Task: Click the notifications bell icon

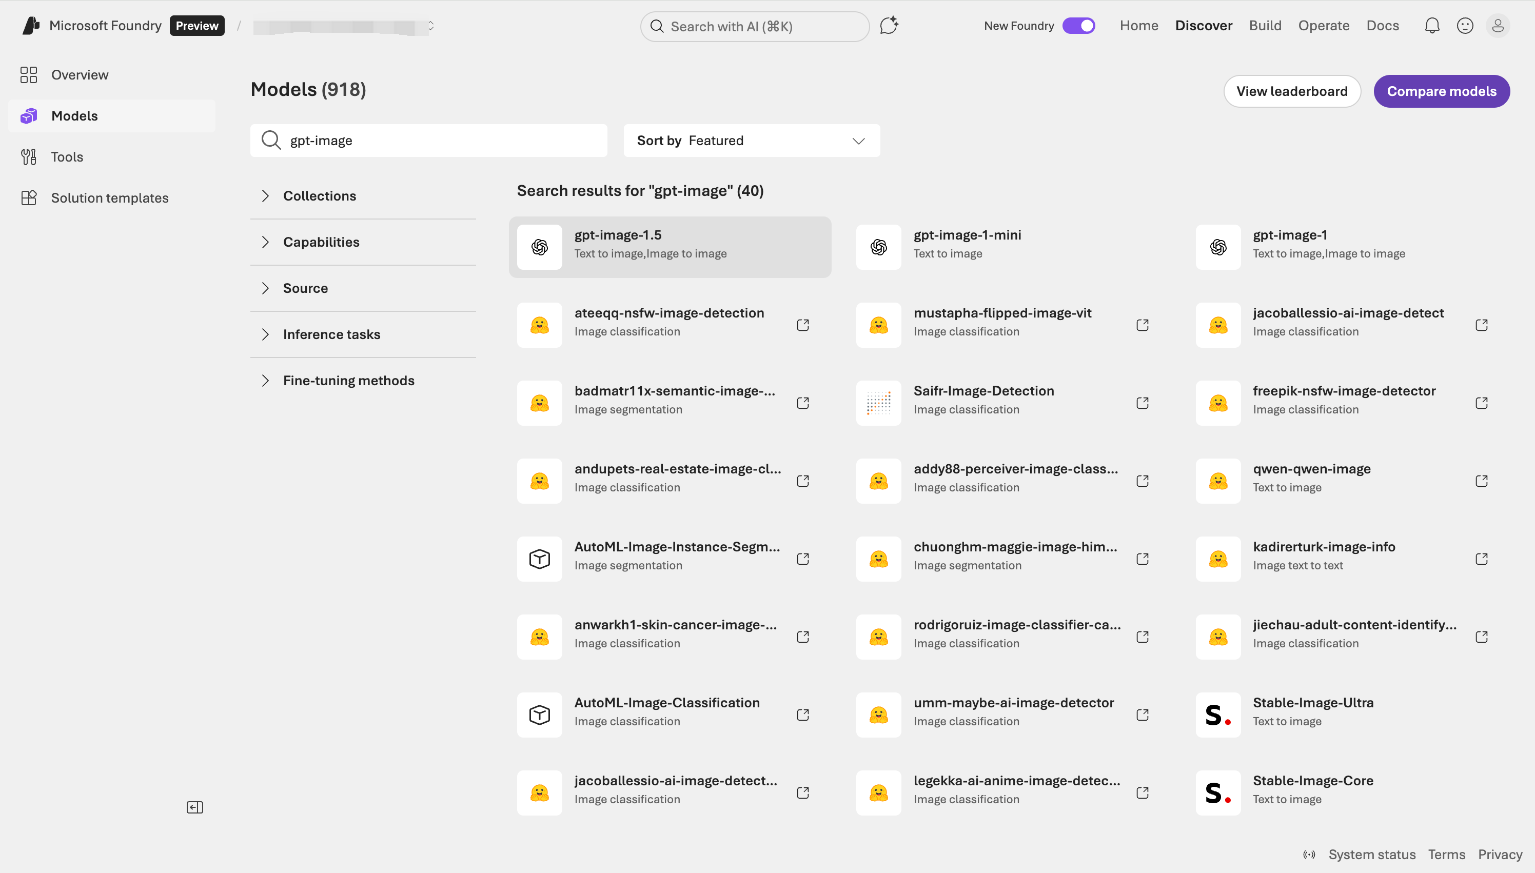Action: [x=1432, y=26]
